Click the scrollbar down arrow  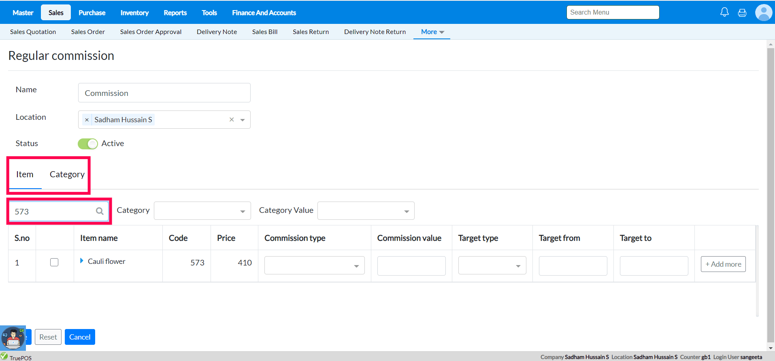click(x=771, y=348)
